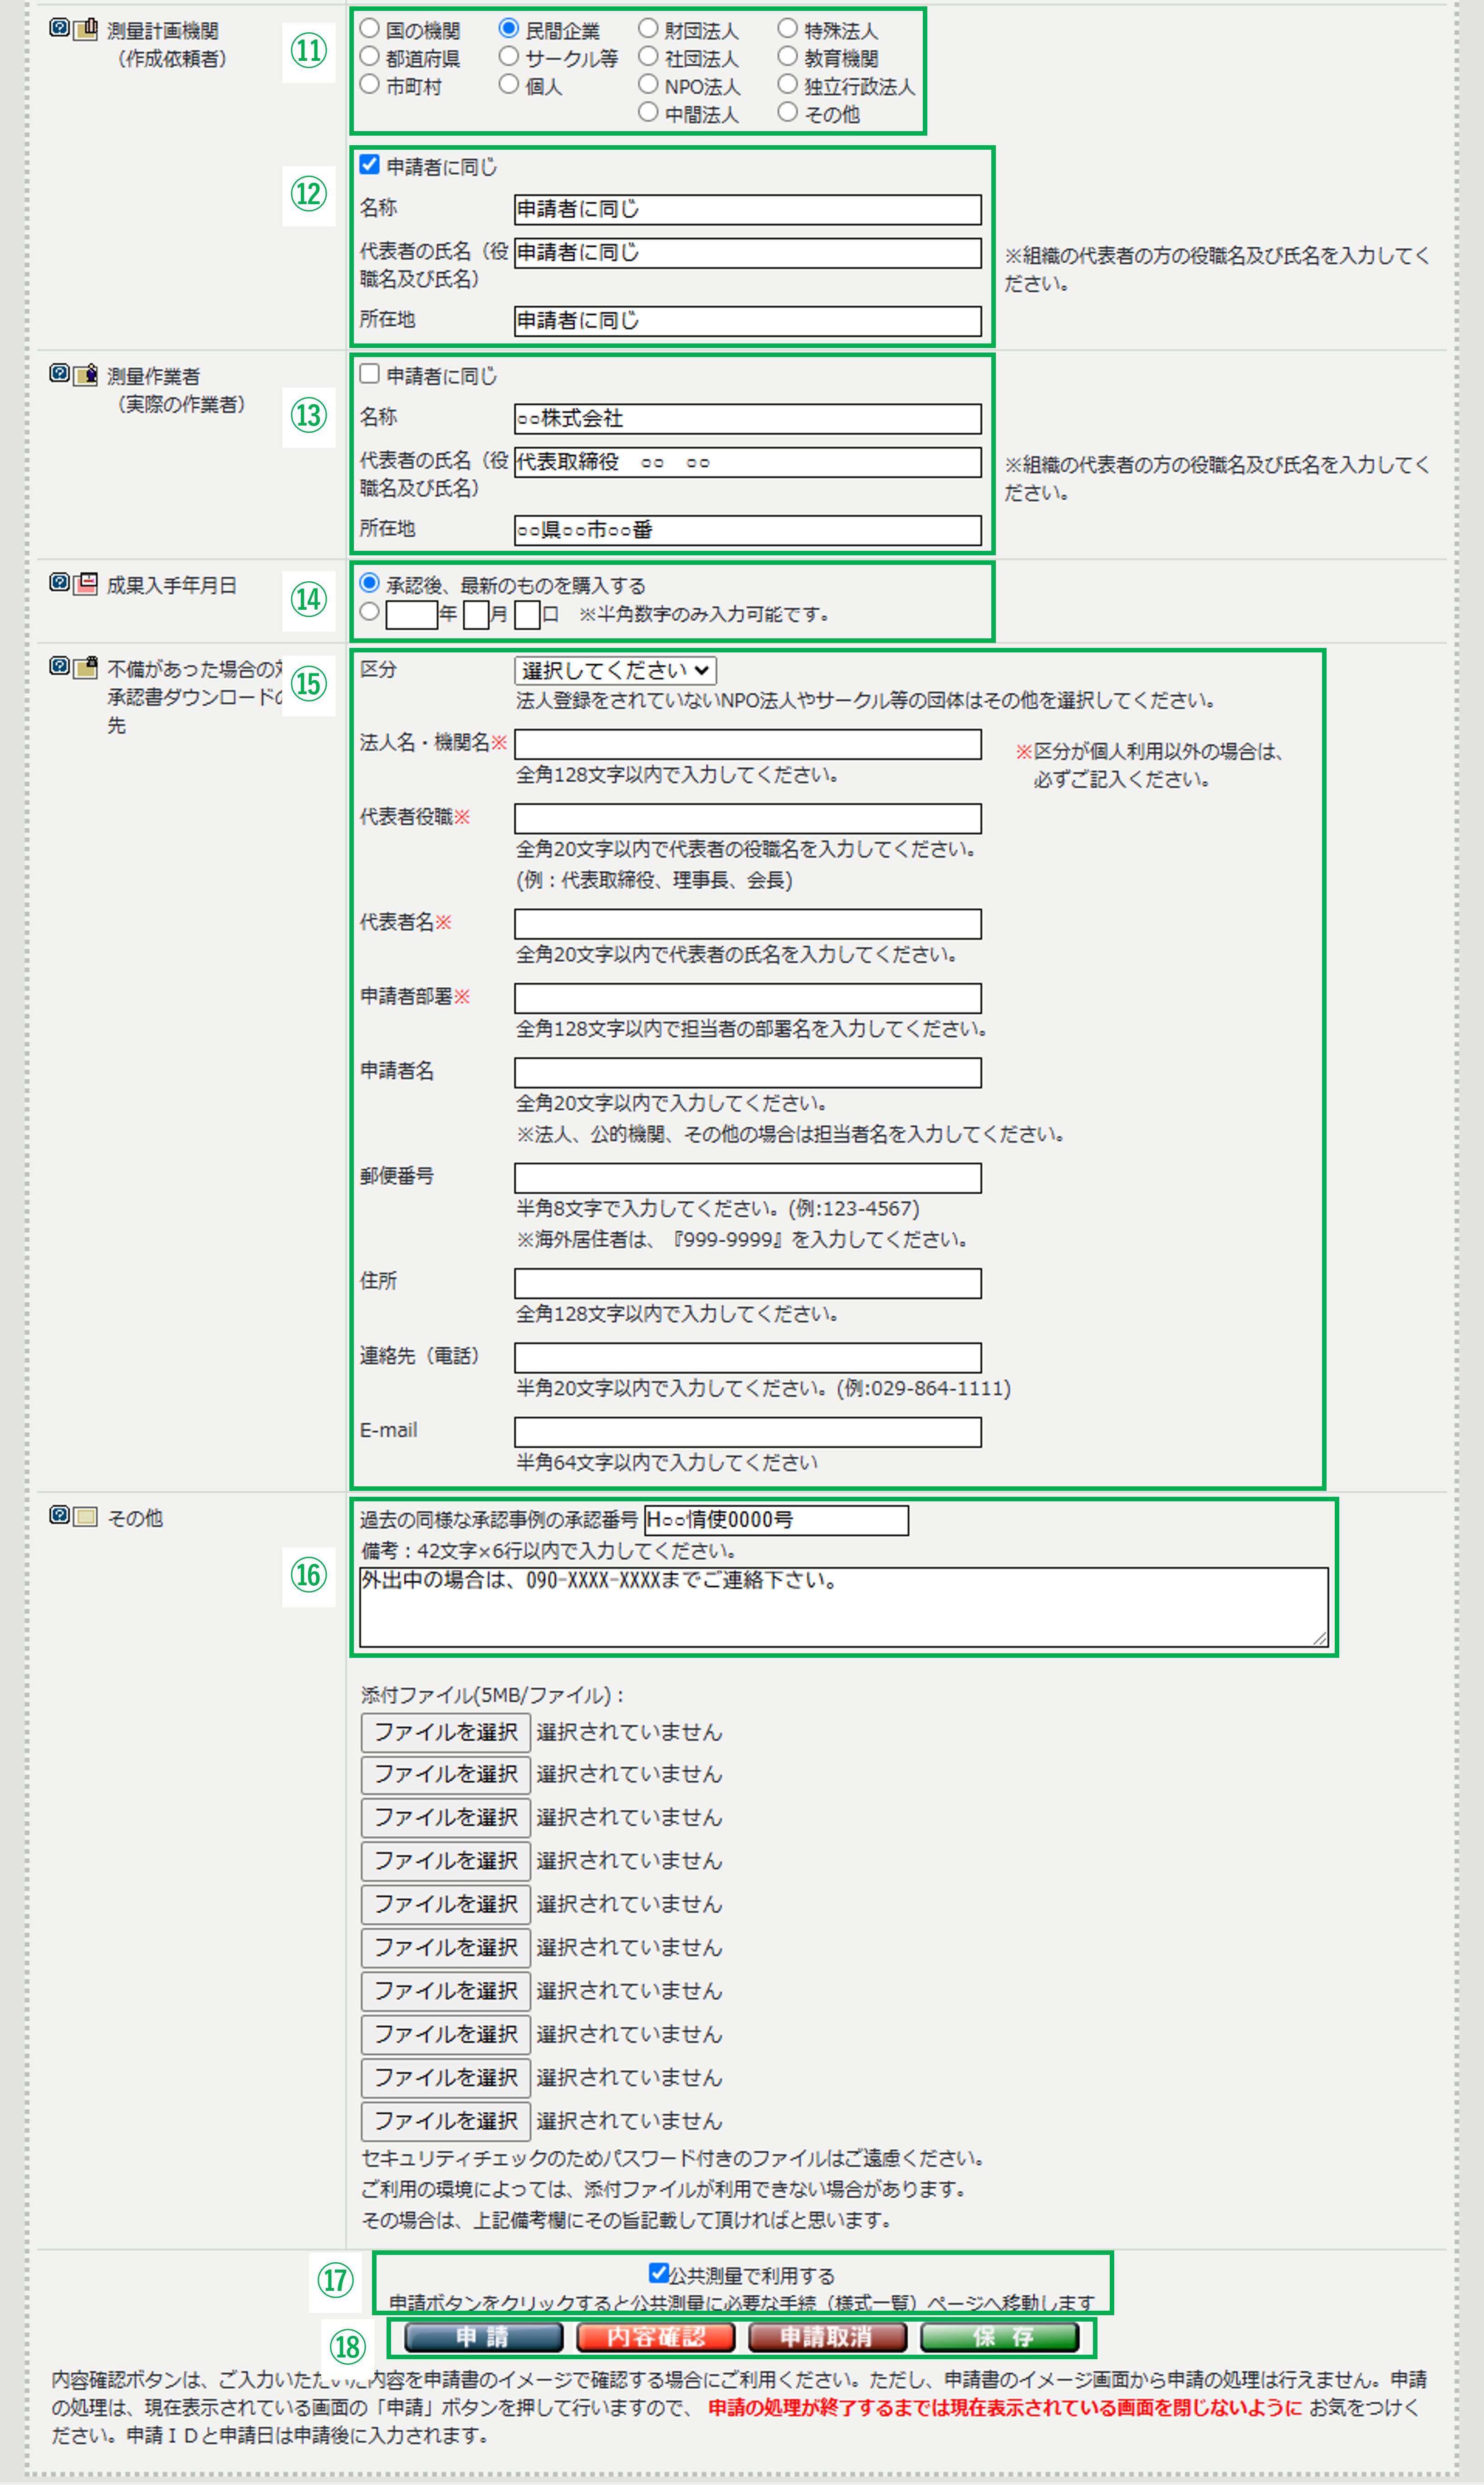Click the 住所 input field

[x=747, y=1284]
